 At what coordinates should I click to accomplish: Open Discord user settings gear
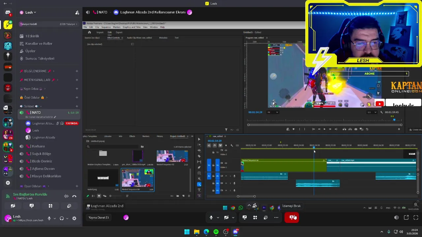click(x=74, y=218)
